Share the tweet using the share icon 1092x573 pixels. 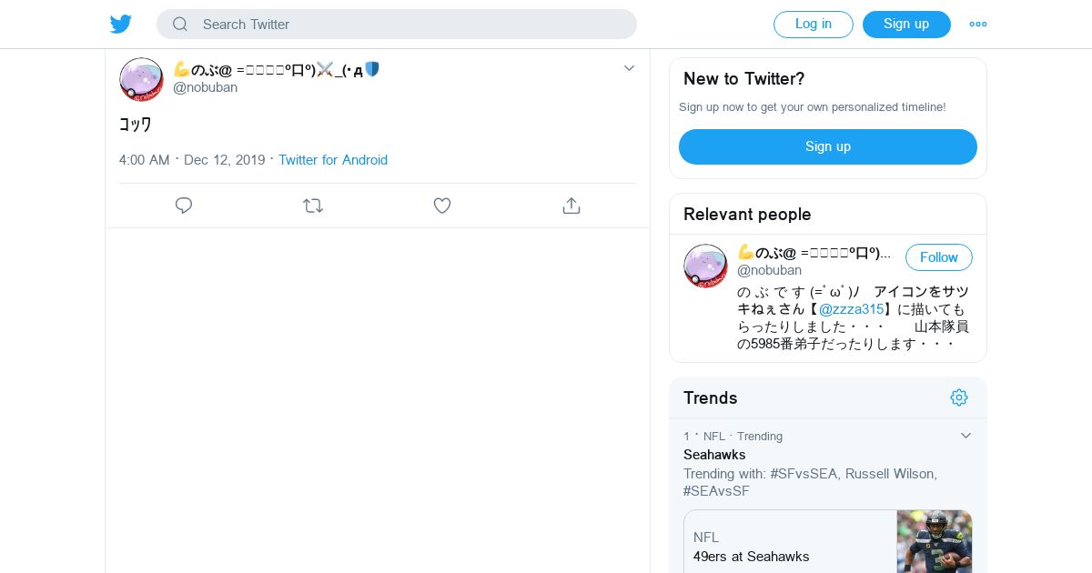[571, 206]
